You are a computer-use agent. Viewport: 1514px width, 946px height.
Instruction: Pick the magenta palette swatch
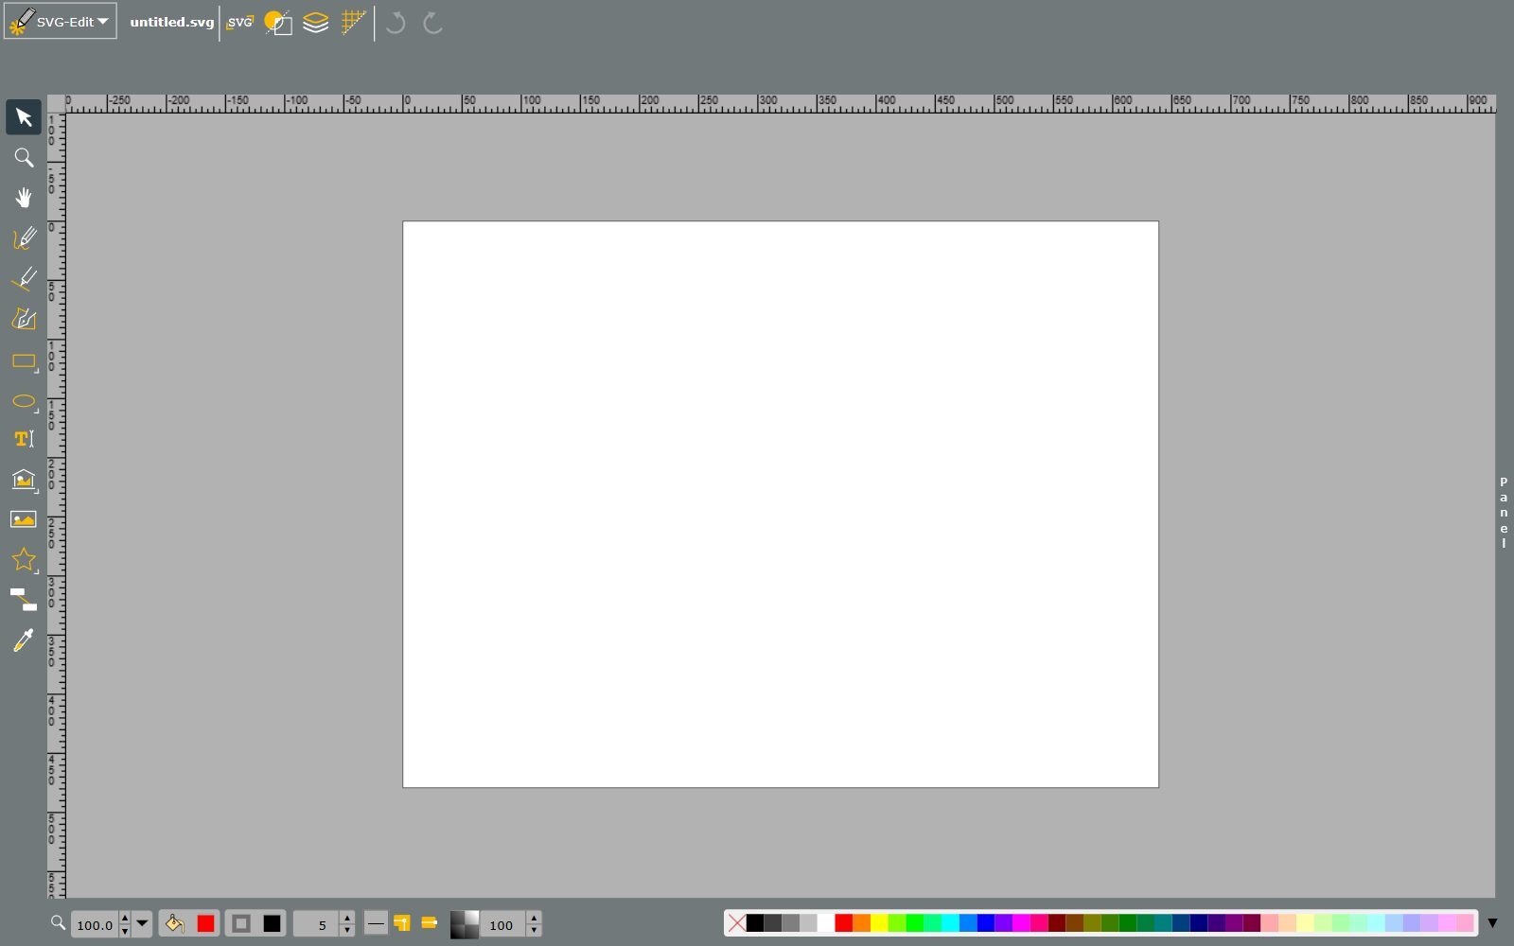click(x=1021, y=923)
